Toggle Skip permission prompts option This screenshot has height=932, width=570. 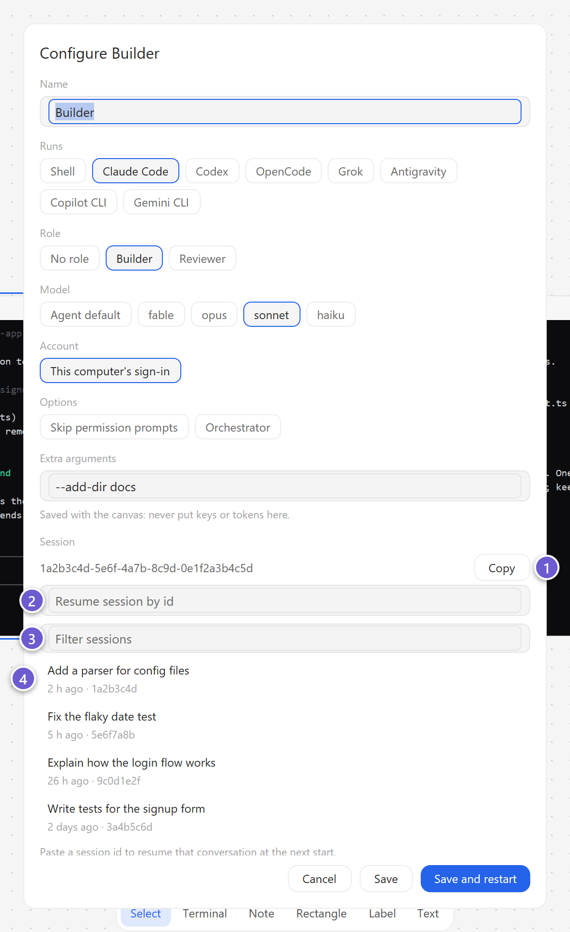point(114,427)
